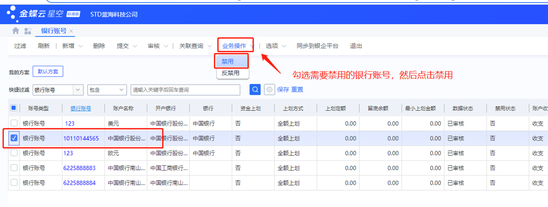
Task: Click the 上划定额 column header
Action: (x=336, y=109)
